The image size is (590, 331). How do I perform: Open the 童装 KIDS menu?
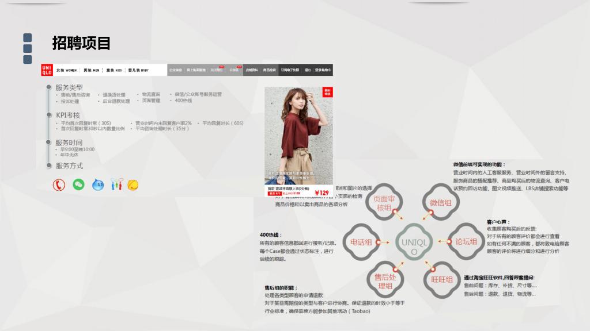click(114, 70)
